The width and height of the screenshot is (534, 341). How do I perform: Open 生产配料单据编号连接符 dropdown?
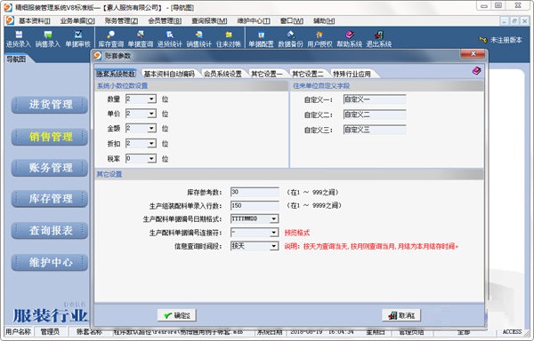pyautogui.click(x=274, y=233)
